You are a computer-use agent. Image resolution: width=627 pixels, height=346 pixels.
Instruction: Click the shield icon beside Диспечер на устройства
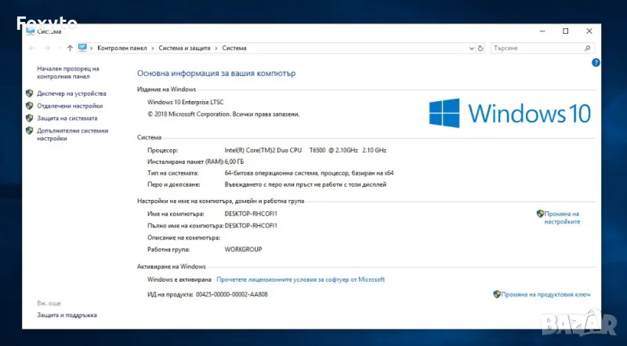click(x=30, y=93)
